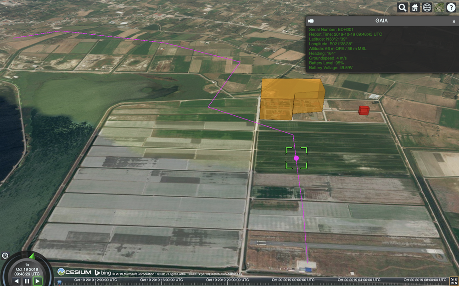Select the orange geofence volume
459x286 pixels.
coord(293,99)
